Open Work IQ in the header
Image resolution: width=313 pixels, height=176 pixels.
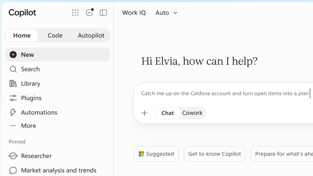(134, 13)
